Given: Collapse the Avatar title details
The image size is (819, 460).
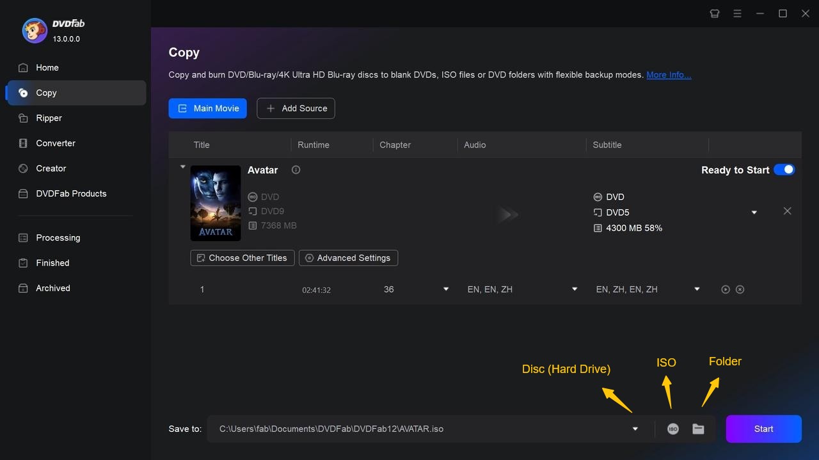Looking at the screenshot, I should (182, 166).
